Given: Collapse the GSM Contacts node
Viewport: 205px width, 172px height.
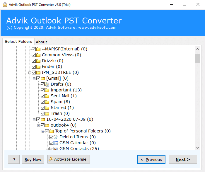Looking at the screenshot, I should click(47, 149).
